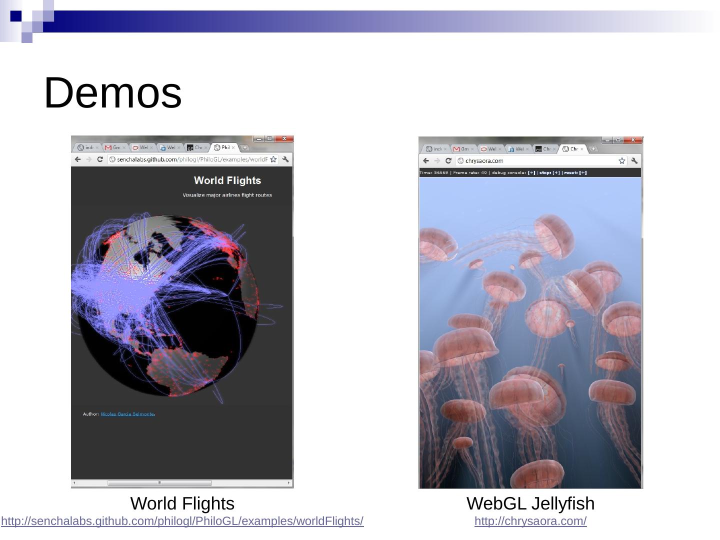
Task: Open wrench settings menu in jellyfish browser
Action: pyautogui.click(x=634, y=160)
